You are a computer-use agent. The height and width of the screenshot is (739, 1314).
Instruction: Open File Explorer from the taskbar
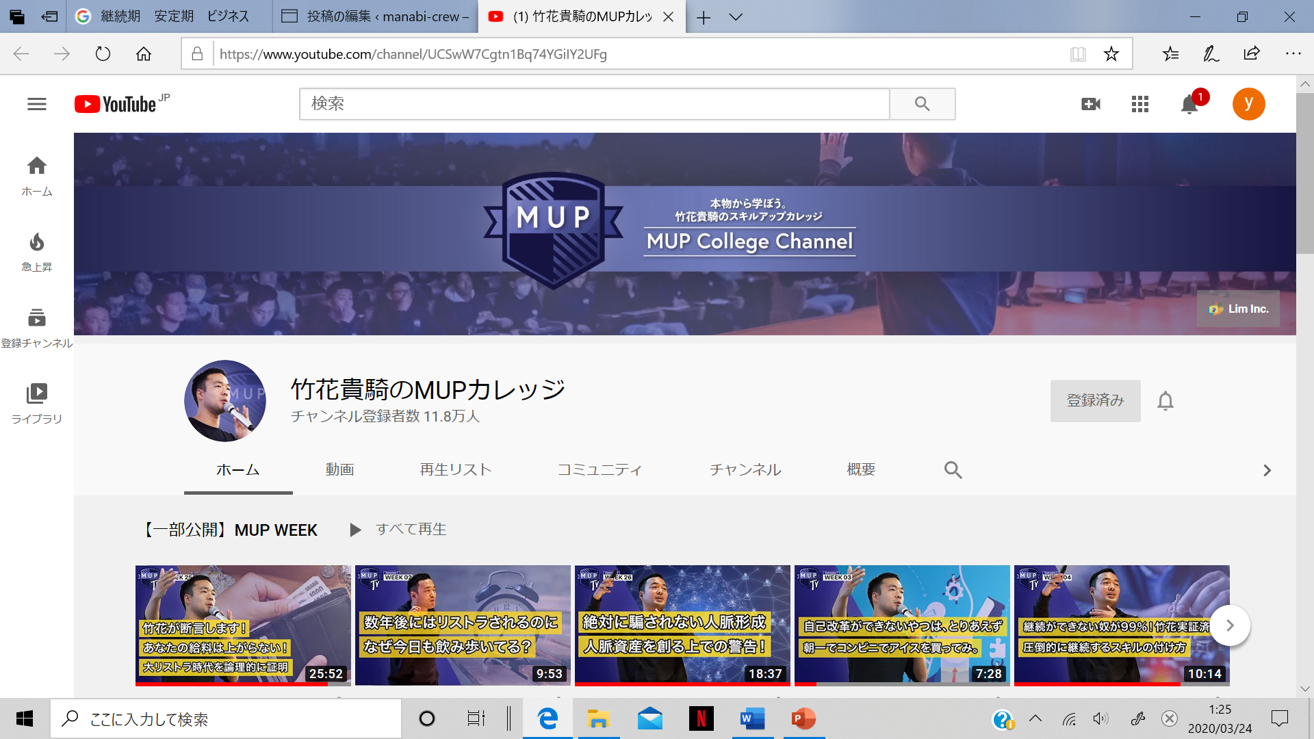[x=598, y=718]
